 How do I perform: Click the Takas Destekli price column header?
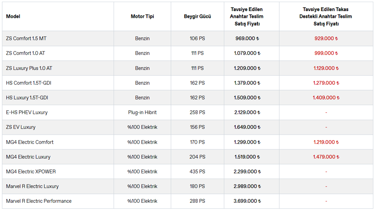pyautogui.click(x=326, y=17)
